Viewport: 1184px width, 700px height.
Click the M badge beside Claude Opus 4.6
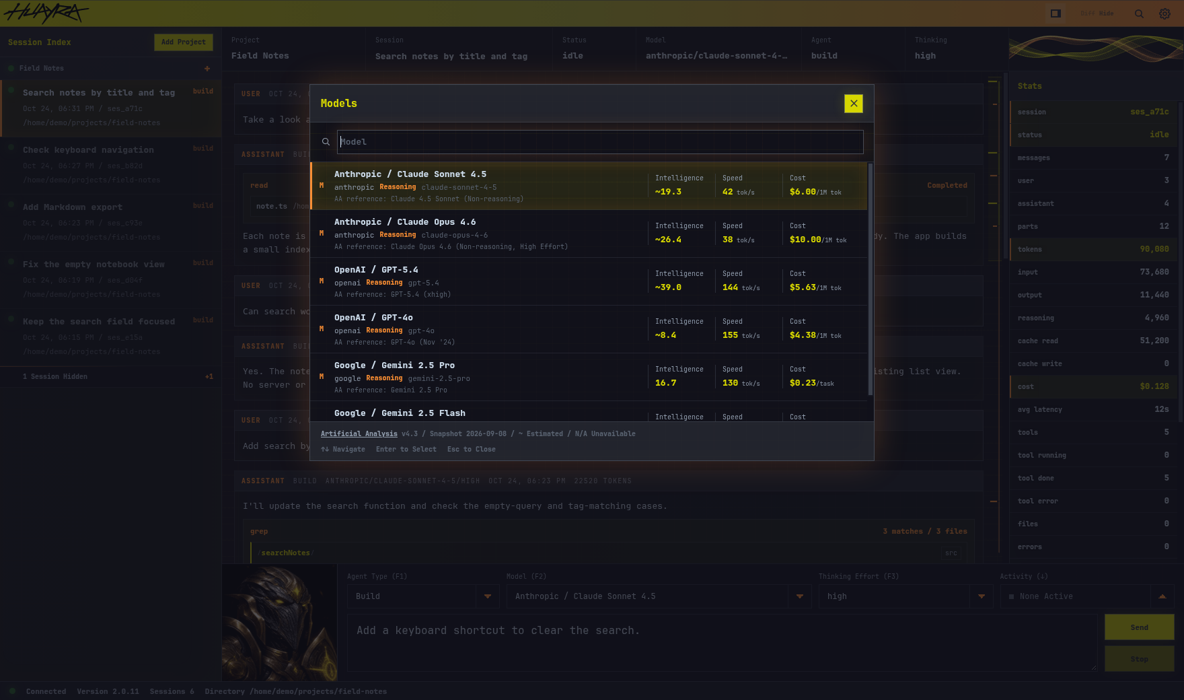322,234
